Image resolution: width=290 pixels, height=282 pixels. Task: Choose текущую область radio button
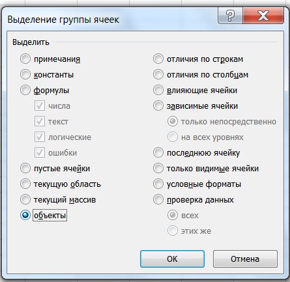coord(25,184)
